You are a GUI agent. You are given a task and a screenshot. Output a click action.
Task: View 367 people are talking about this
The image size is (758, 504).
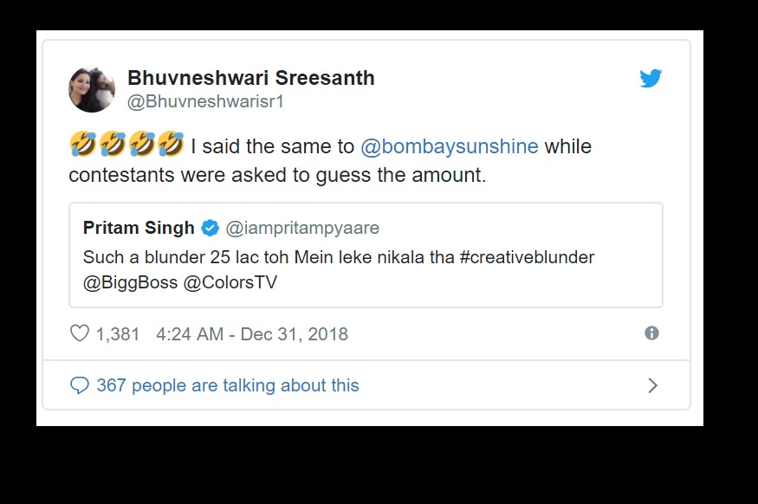[x=227, y=385]
